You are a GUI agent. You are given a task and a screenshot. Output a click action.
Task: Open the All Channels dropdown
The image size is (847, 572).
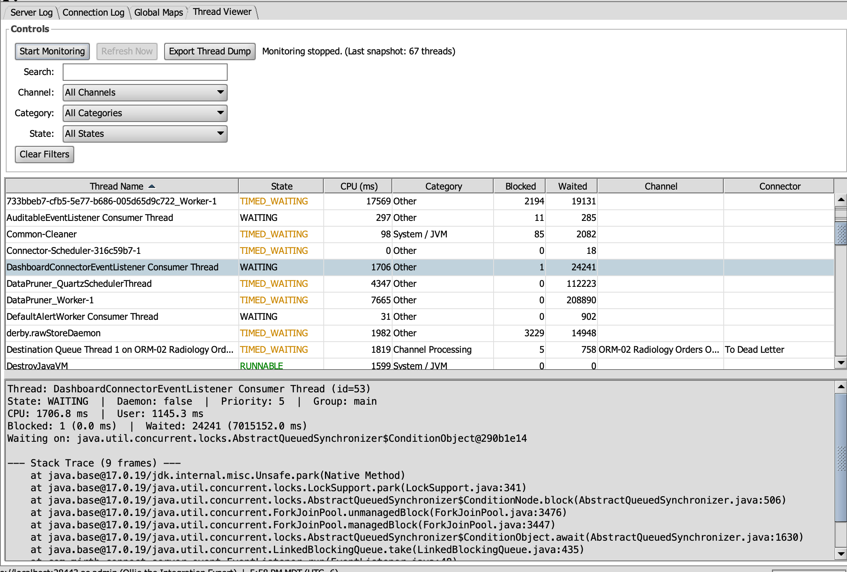[145, 93]
